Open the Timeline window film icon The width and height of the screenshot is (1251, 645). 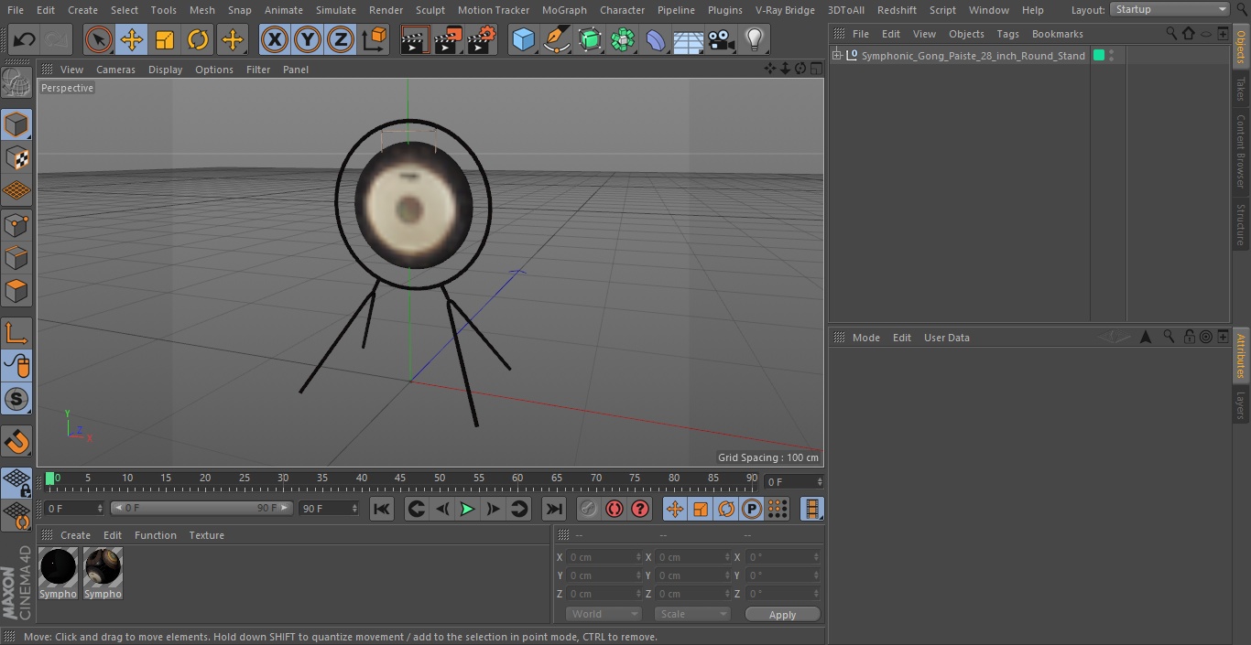pos(811,509)
